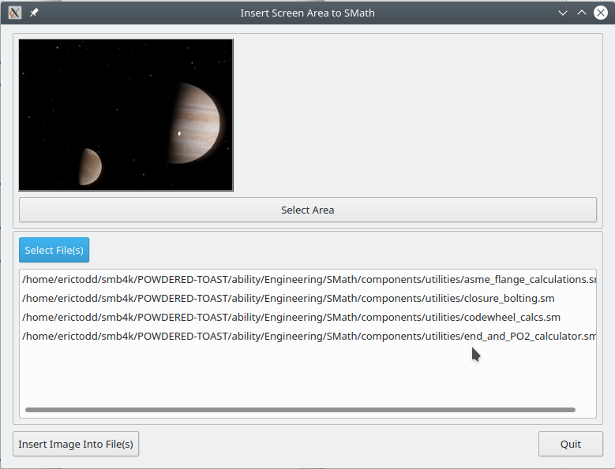Viewport: 615px width, 469px height.
Task: Click the empty area below the file paths
Action: click(307, 374)
